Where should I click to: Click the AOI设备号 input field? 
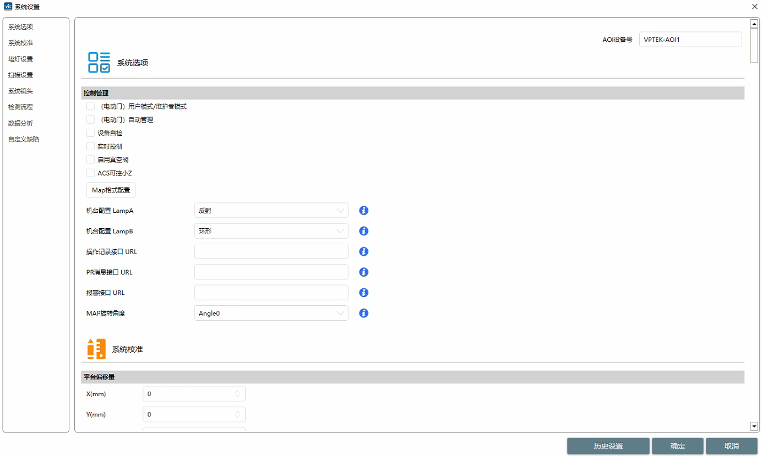pos(690,40)
